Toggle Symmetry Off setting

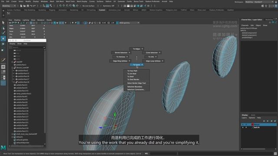[109, 6]
